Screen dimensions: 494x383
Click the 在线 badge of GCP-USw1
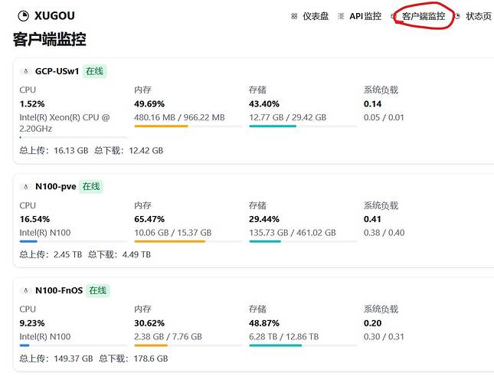(94, 71)
